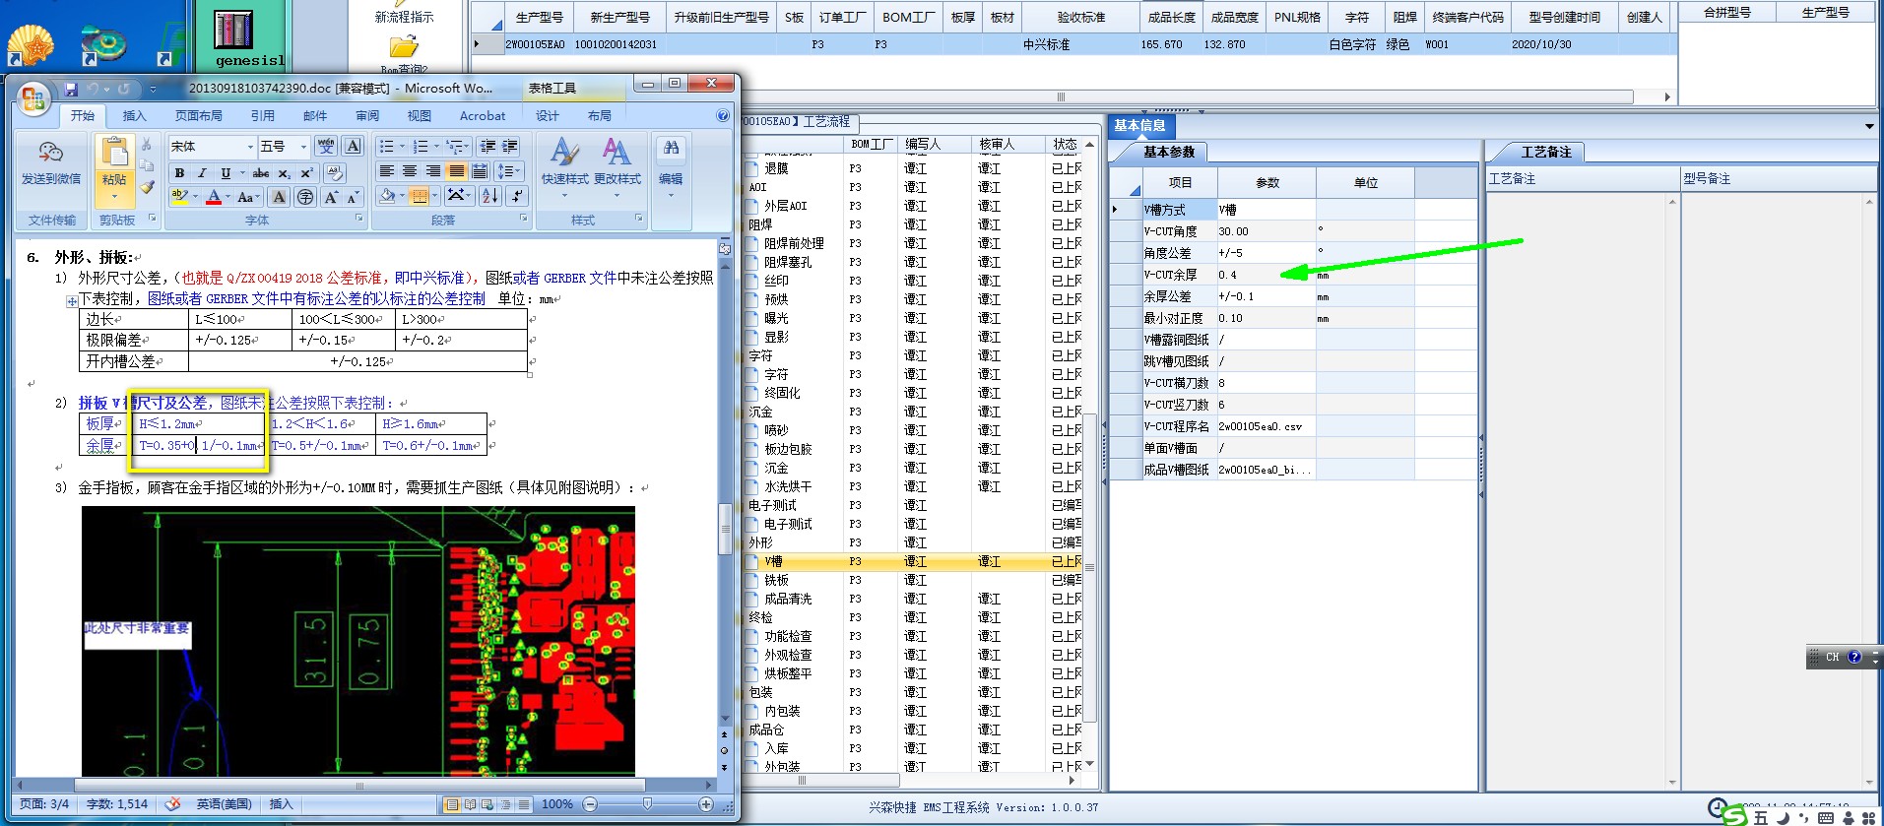
Task: Click the Sogou IME icon in tray
Action: [x=1735, y=816]
